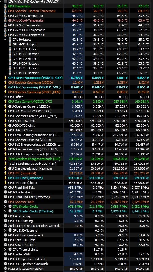Select the 1.354 V value
Screen dimensions: 153x272
[x=122, y=83]
